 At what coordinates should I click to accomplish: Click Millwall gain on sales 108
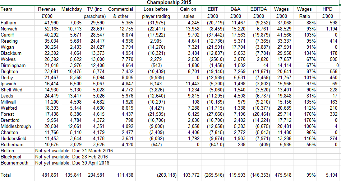pos(195,102)
